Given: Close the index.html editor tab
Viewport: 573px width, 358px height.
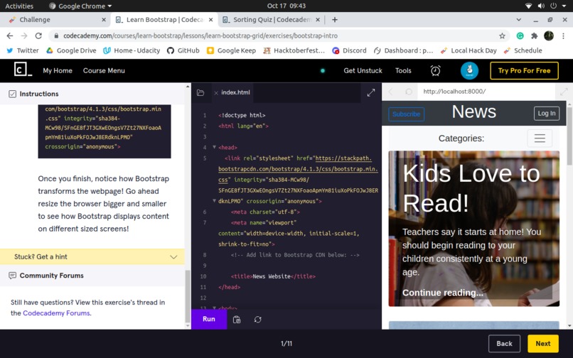Looking at the screenshot, I should click(x=216, y=93).
